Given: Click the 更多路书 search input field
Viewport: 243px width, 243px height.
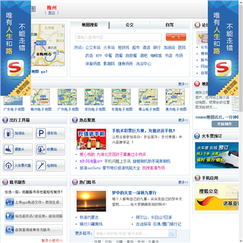Looking at the screenshot, I should 132,234.
